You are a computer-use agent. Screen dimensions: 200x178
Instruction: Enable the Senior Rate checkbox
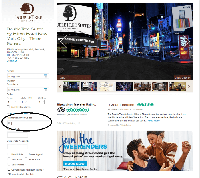pos(9,164)
